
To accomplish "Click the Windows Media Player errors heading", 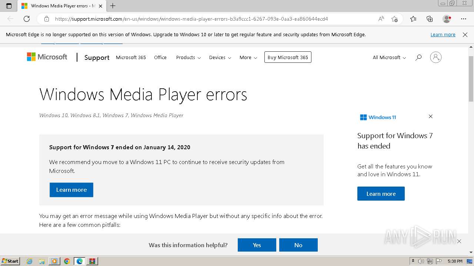I will coord(143,95).
